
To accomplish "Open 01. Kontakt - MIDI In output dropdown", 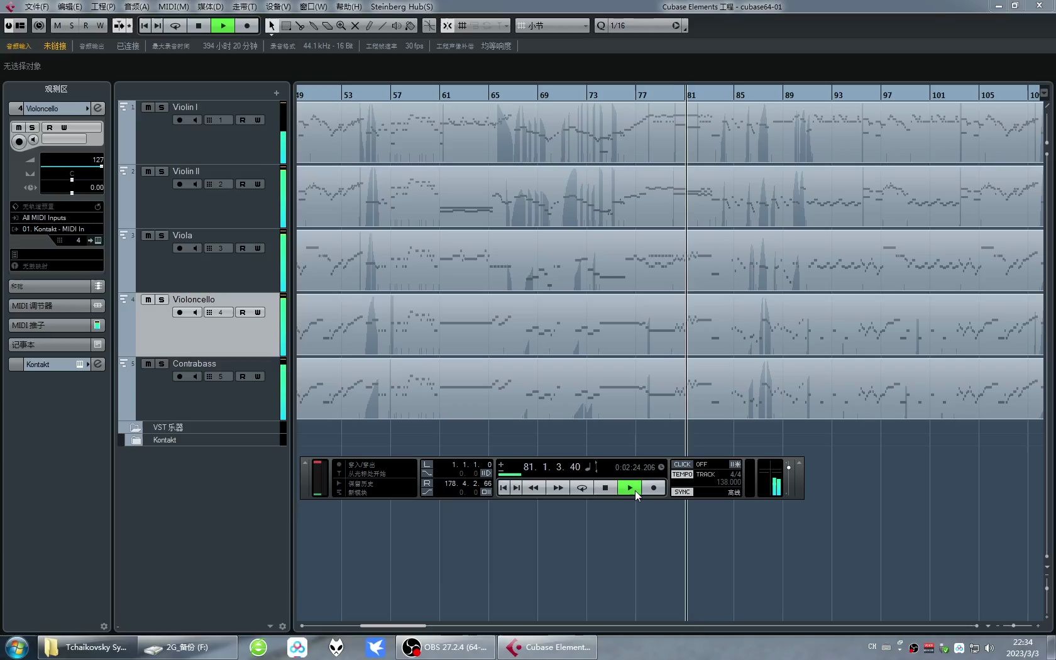I will point(57,229).
